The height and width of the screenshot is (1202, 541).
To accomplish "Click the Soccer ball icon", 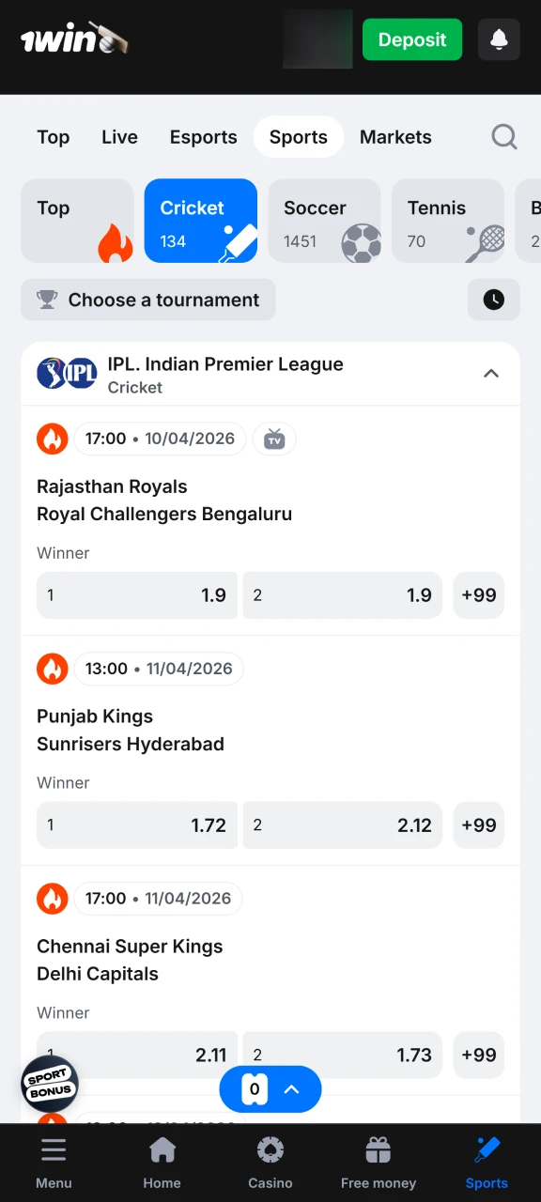I will (x=362, y=244).
